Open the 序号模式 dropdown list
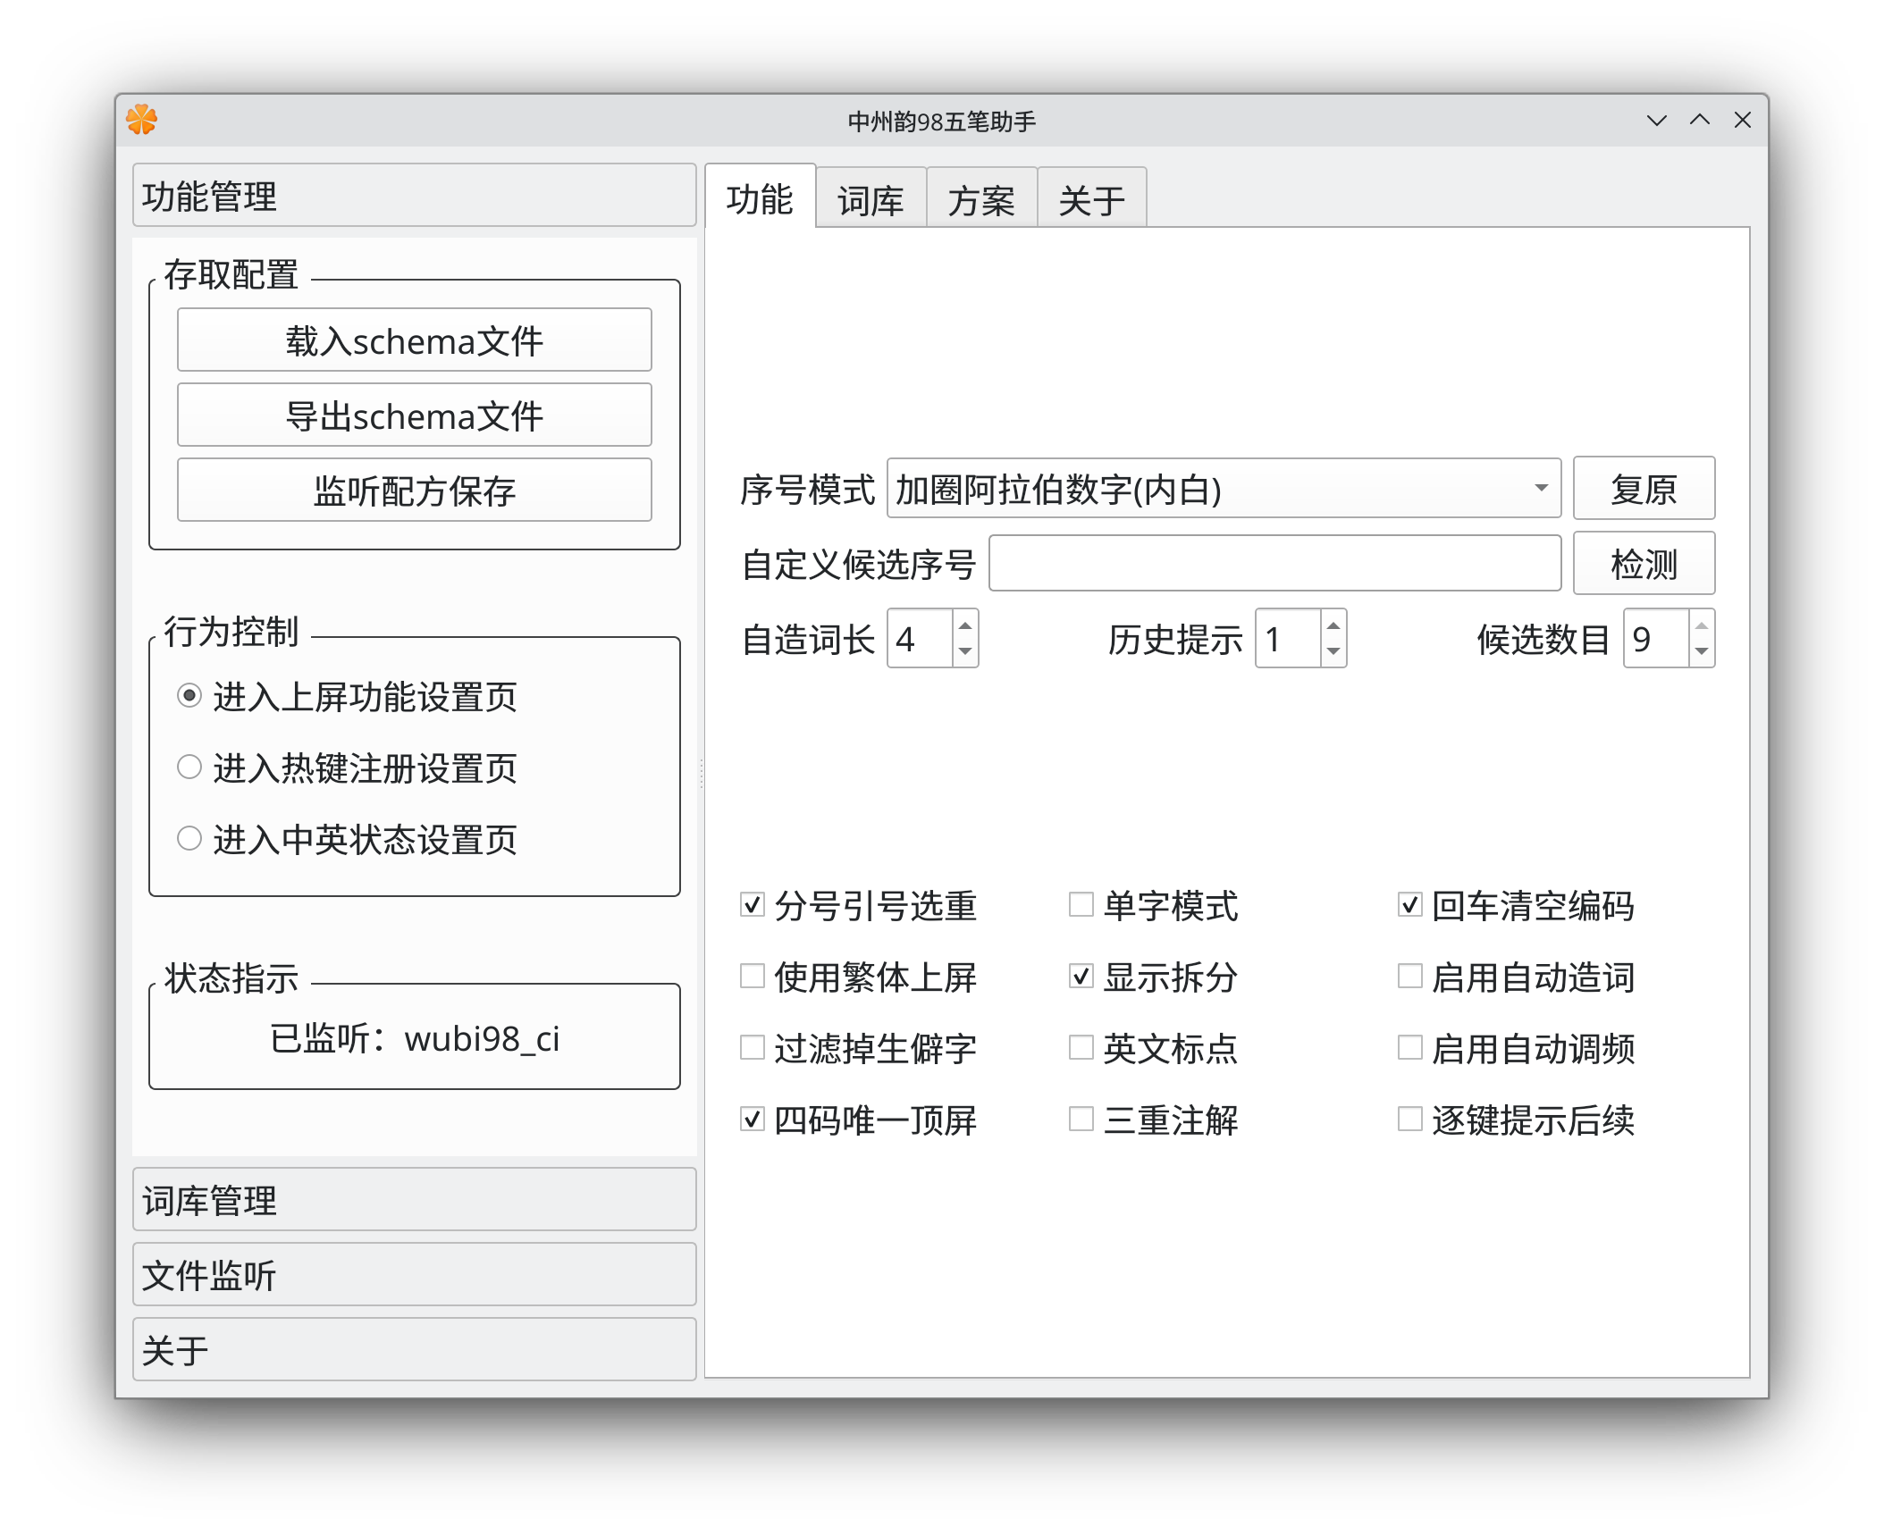The width and height of the screenshot is (1884, 1535). [1224, 489]
